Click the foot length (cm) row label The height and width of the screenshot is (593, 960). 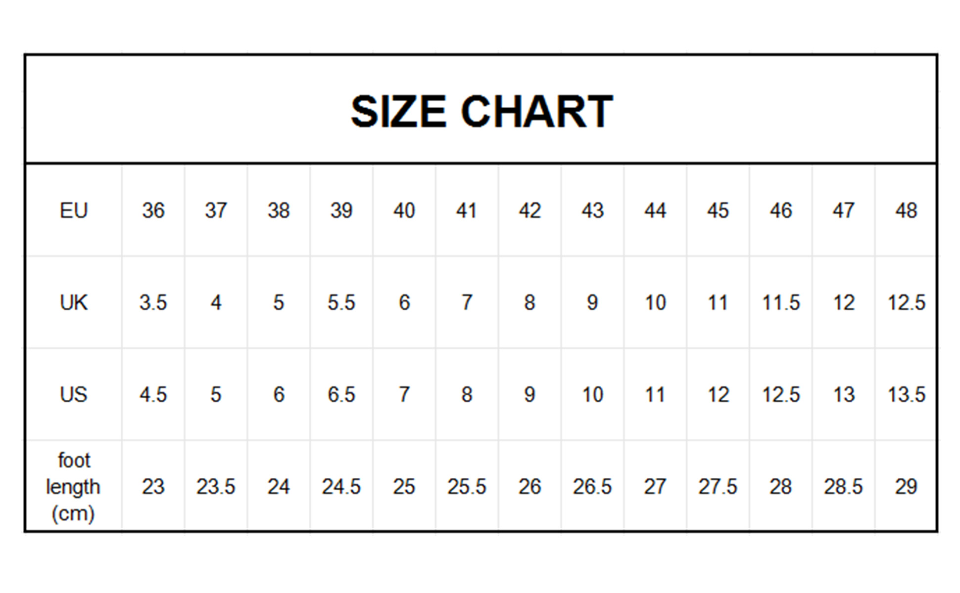(x=73, y=487)
